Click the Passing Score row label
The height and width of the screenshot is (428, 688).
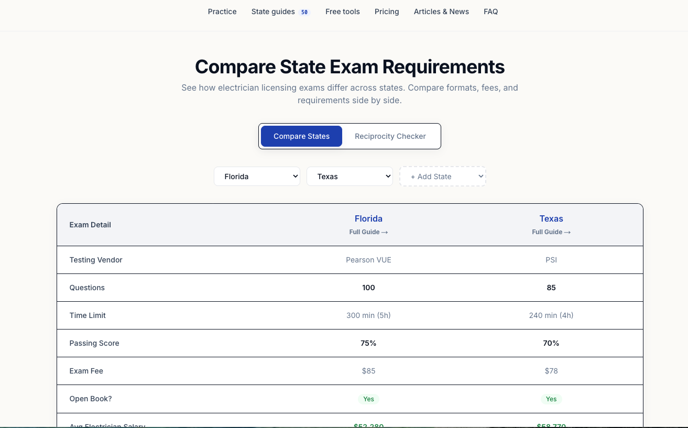pyautogui.click(x=94, y=343)
